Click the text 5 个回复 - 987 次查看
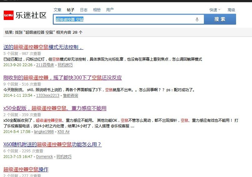The width and height of the screenshot is (252, 177). pyautogui.click(x=22, y=54)
